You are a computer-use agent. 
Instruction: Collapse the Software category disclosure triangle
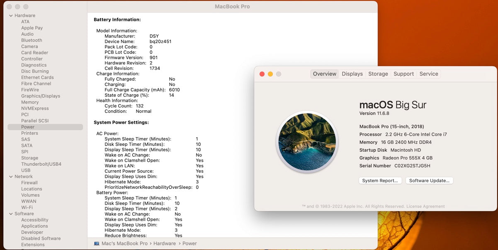click(x=11, y=214)
